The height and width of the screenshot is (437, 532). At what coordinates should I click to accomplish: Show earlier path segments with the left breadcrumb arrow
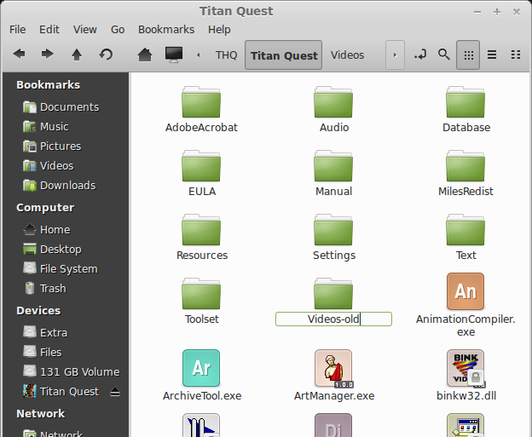[199, 55]
